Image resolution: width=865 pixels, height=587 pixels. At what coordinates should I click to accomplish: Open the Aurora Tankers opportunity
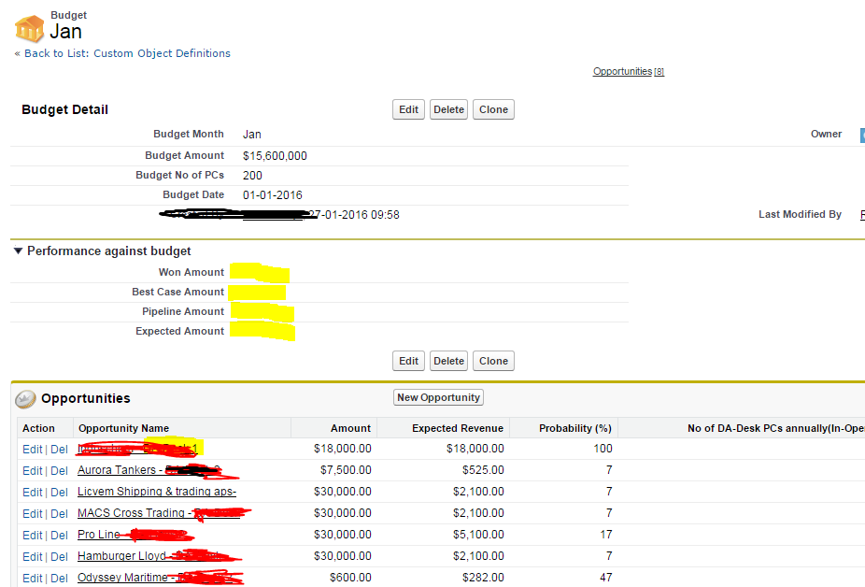(x=117, y=470)
